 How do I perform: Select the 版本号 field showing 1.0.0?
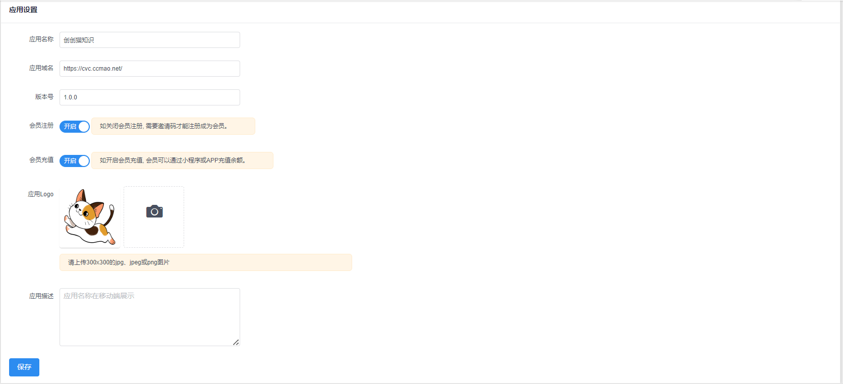[x=150, y=97]
